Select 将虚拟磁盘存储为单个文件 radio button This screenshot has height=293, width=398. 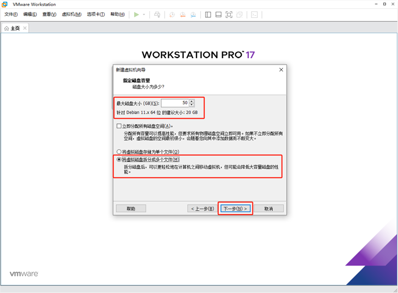[119, 151]
